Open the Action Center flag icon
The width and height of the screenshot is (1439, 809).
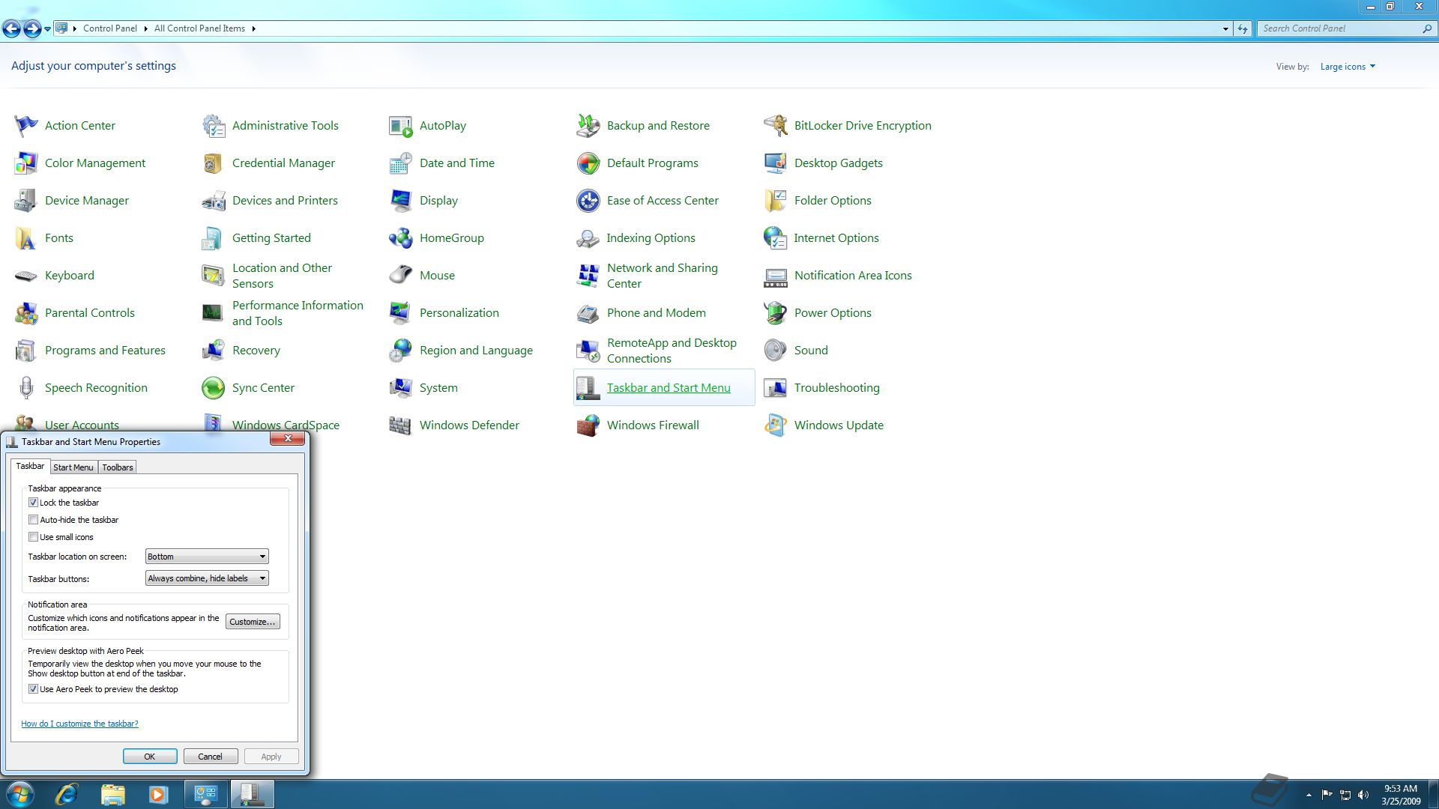coord(26,126)
